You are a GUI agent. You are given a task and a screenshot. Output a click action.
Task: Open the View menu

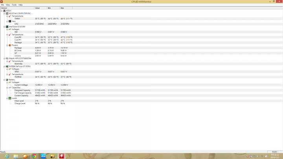(x=8, y=5)
